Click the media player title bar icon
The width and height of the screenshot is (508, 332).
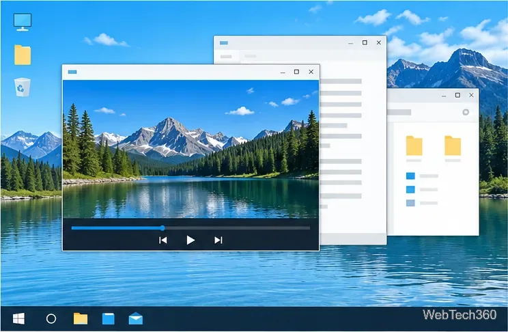tap(72, 72)
